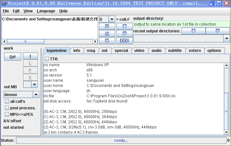Screen dimensions: 231x146
Task: Click the log window vertical scrollbar thumb
Action: [x=226, y=111]
